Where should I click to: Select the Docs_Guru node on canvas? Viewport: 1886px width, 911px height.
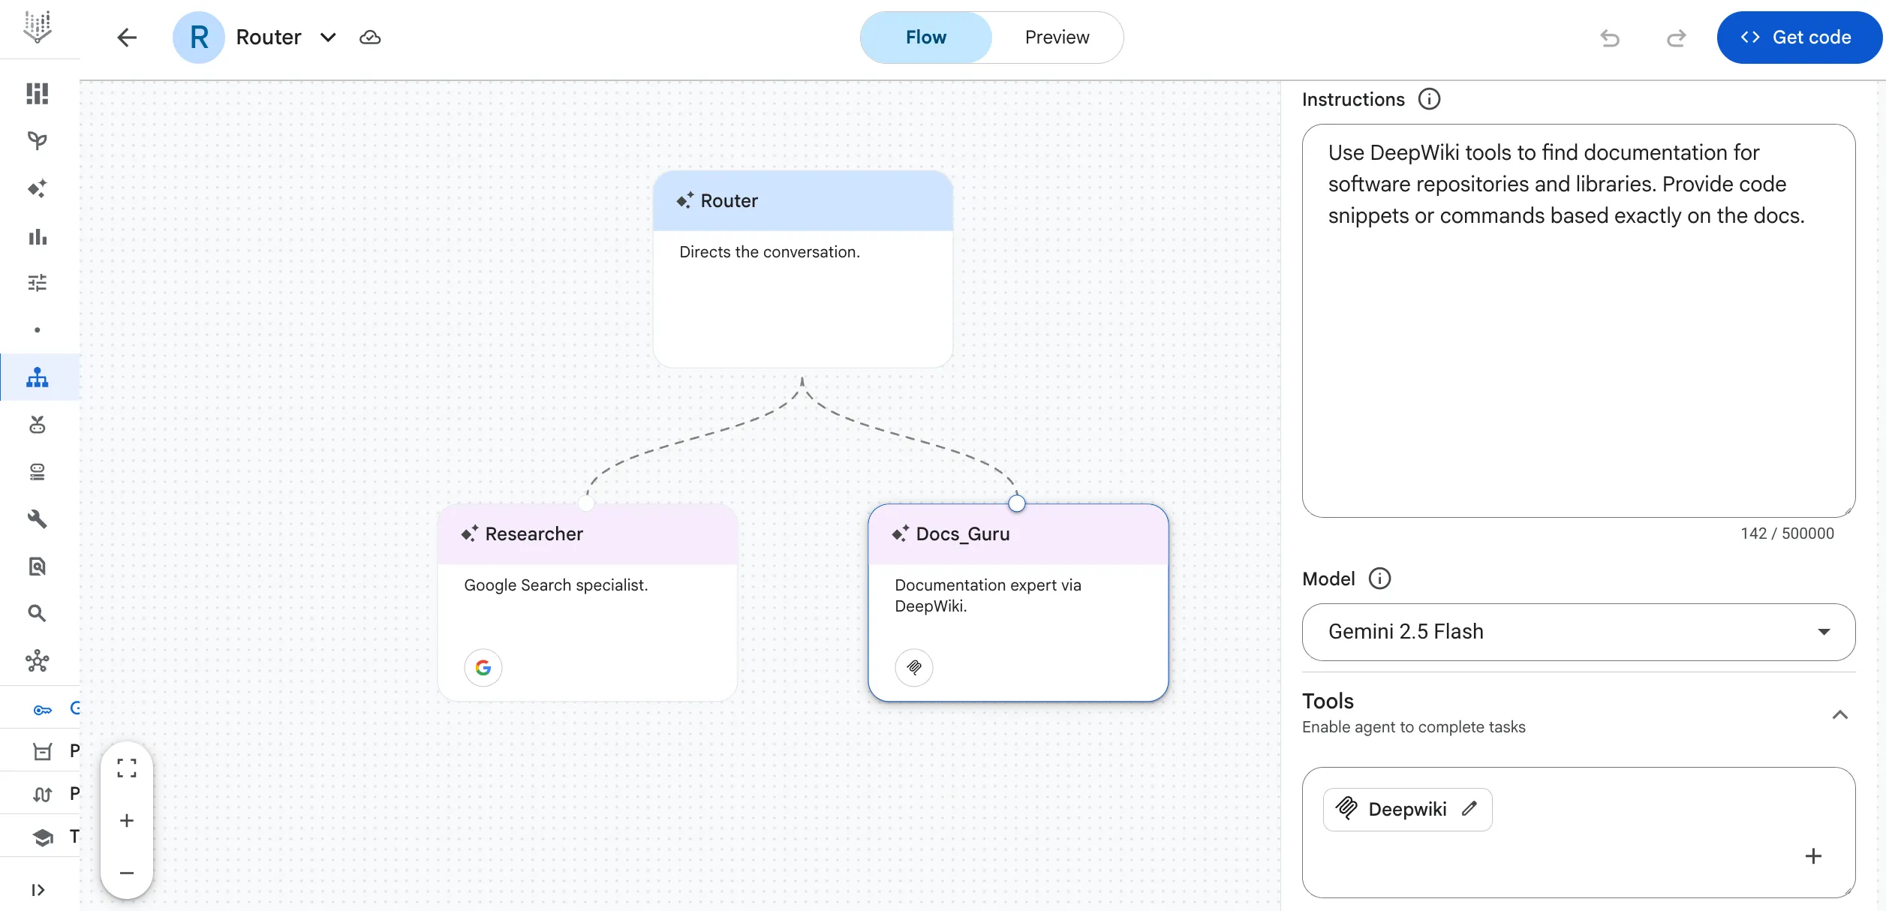pyautogui.click(x=1018, y=603)
